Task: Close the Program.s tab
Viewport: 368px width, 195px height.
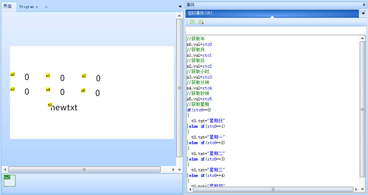Action: click(46, 7)
